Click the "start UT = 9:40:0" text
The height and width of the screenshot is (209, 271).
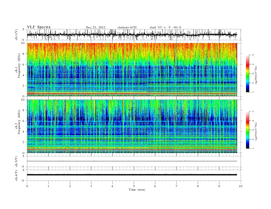pos(165,27)
